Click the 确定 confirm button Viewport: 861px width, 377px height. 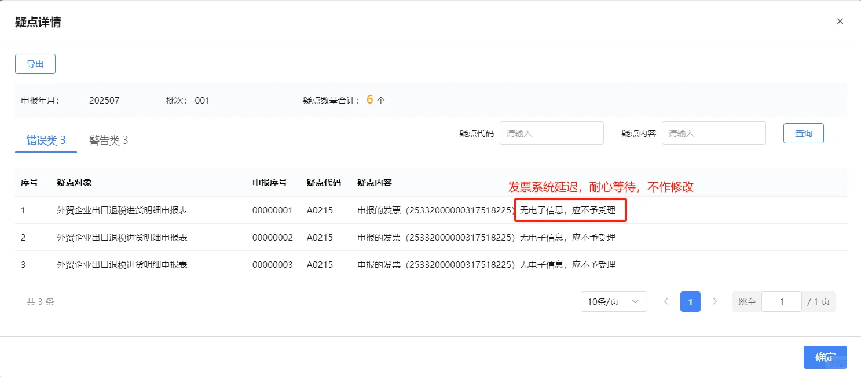825,357
